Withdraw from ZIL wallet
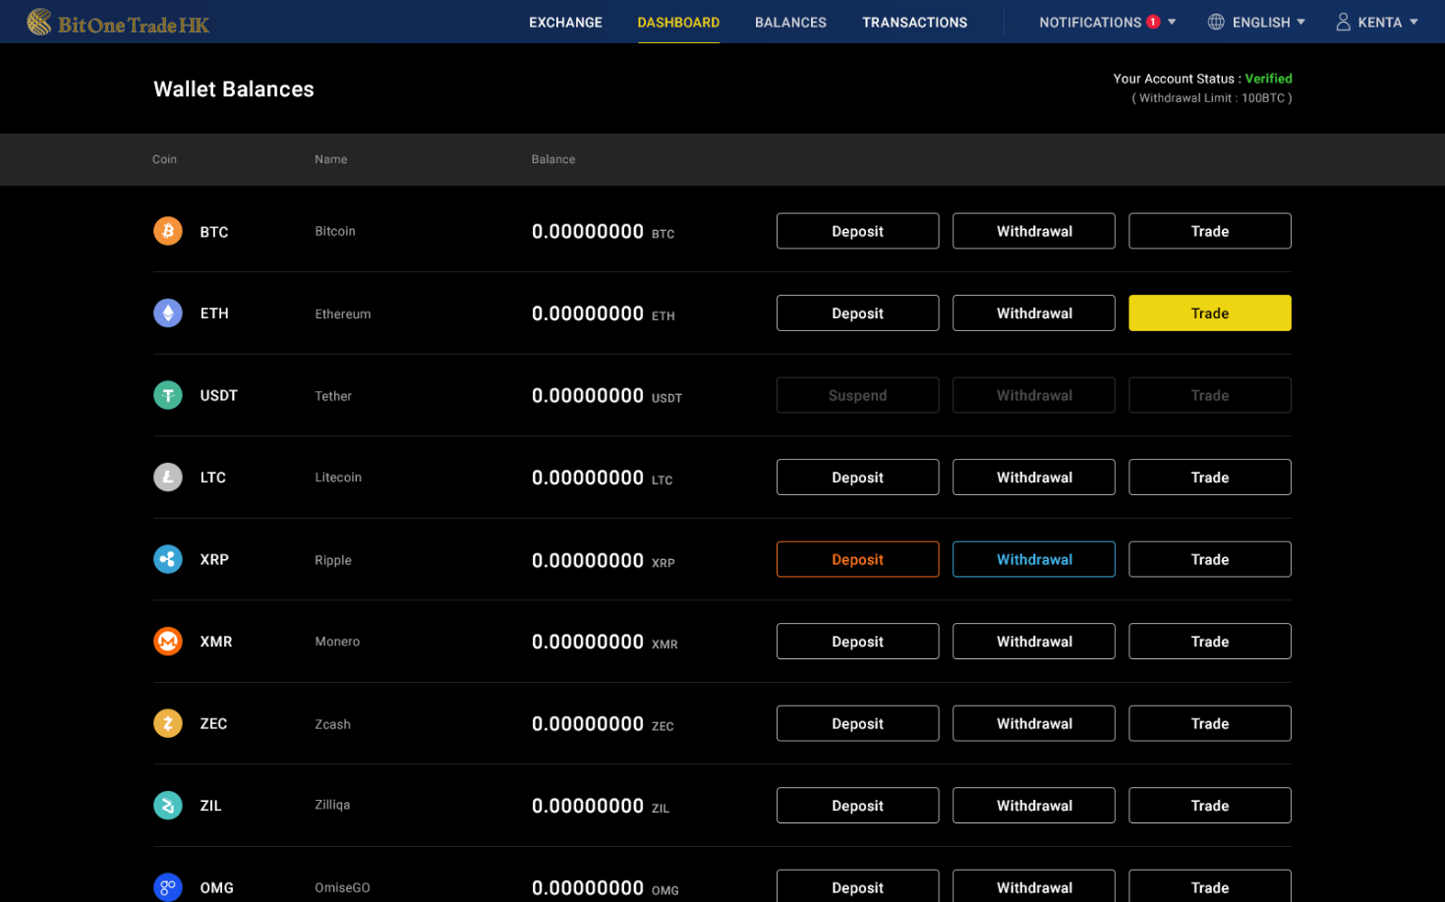The image size is (1445, 902). (x=1034, y=806)
